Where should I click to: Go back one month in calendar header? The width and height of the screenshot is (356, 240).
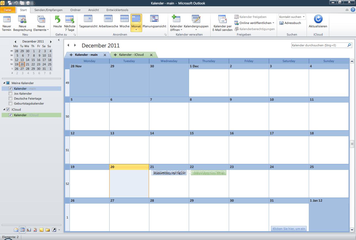click(x=68, y=45)
